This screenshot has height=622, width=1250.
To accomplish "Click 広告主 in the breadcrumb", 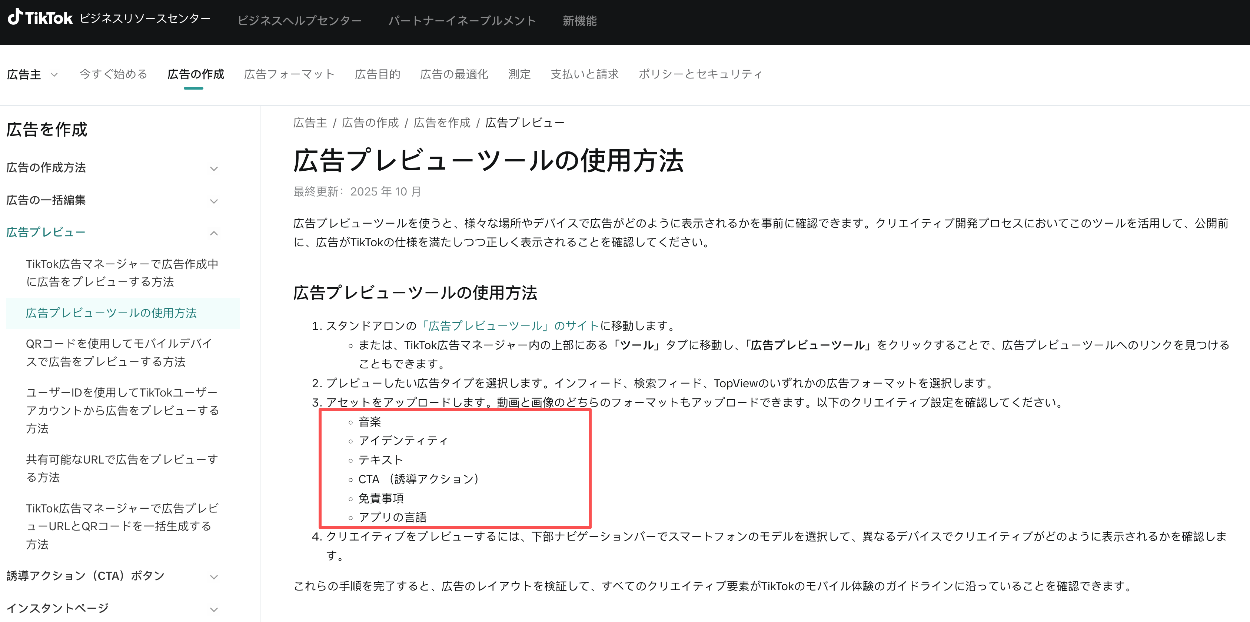I will click(x=310, y=123).
